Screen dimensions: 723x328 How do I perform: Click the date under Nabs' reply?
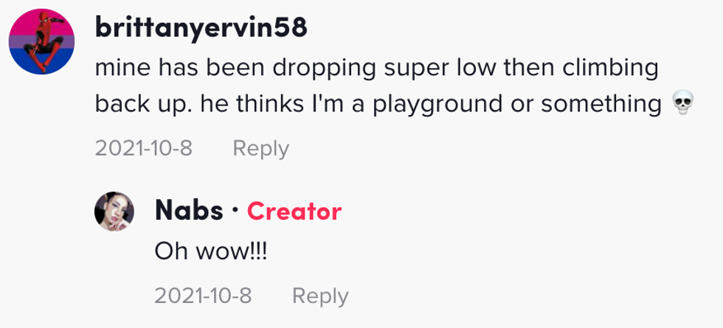(204, 296)
